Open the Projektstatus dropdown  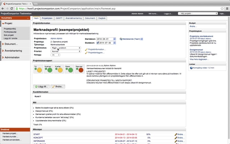tap(65, 48)
